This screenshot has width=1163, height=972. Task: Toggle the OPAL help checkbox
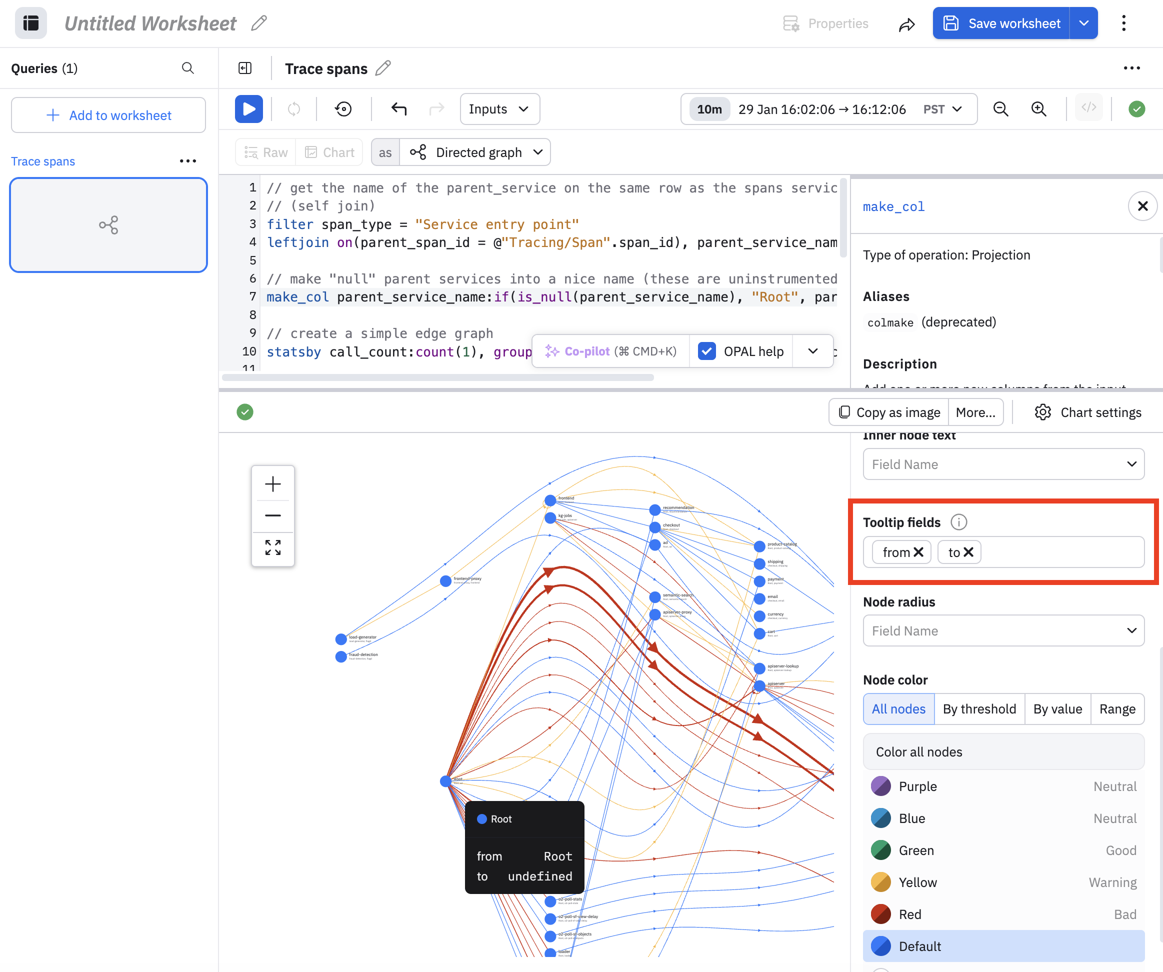706,351
